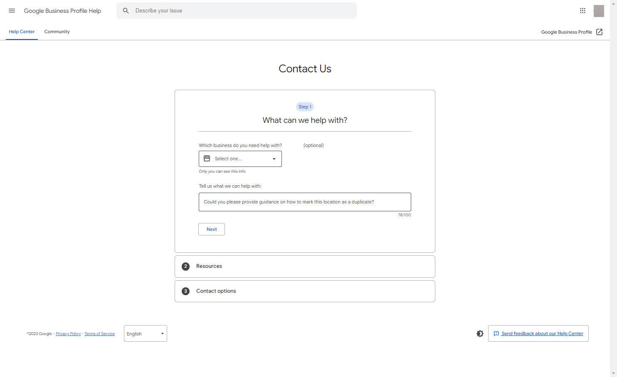Open the Select one business dropdown
Screen dimensions: 617x377
click(x=240, y=159)
